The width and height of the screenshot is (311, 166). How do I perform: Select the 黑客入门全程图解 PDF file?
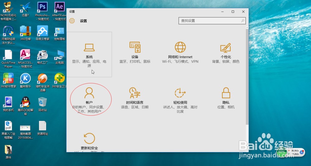(8, 130)
